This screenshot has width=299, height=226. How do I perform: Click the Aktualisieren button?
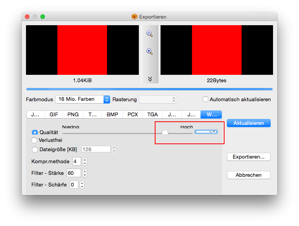click(x=249, y=123)
